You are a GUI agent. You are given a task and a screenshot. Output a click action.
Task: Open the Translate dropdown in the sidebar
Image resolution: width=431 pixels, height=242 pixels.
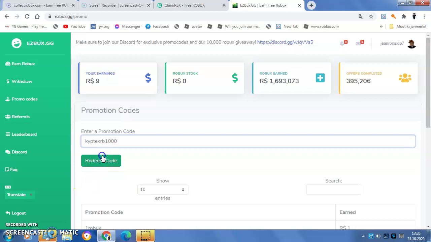[19, 195]
